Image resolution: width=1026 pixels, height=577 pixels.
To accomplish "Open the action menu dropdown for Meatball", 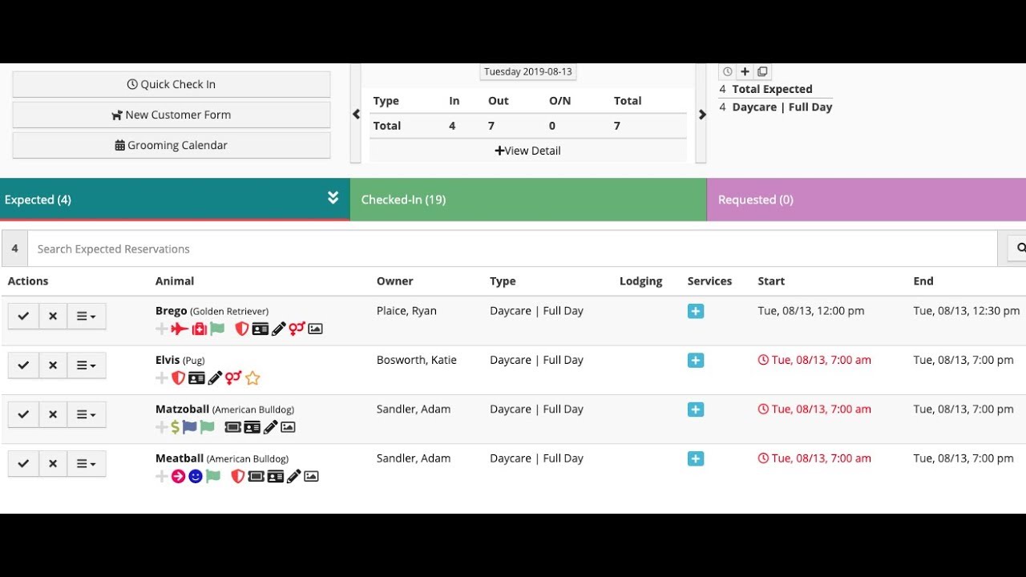I will 87,464.
